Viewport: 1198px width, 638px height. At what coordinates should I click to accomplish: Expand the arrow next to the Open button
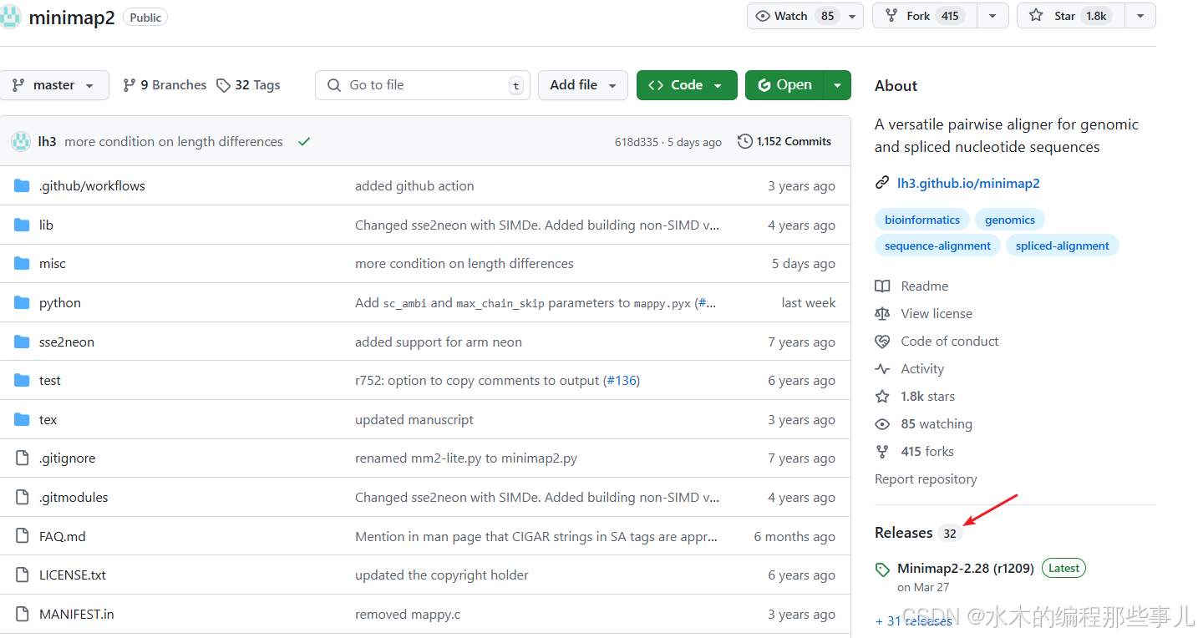(x=838, y=85)
